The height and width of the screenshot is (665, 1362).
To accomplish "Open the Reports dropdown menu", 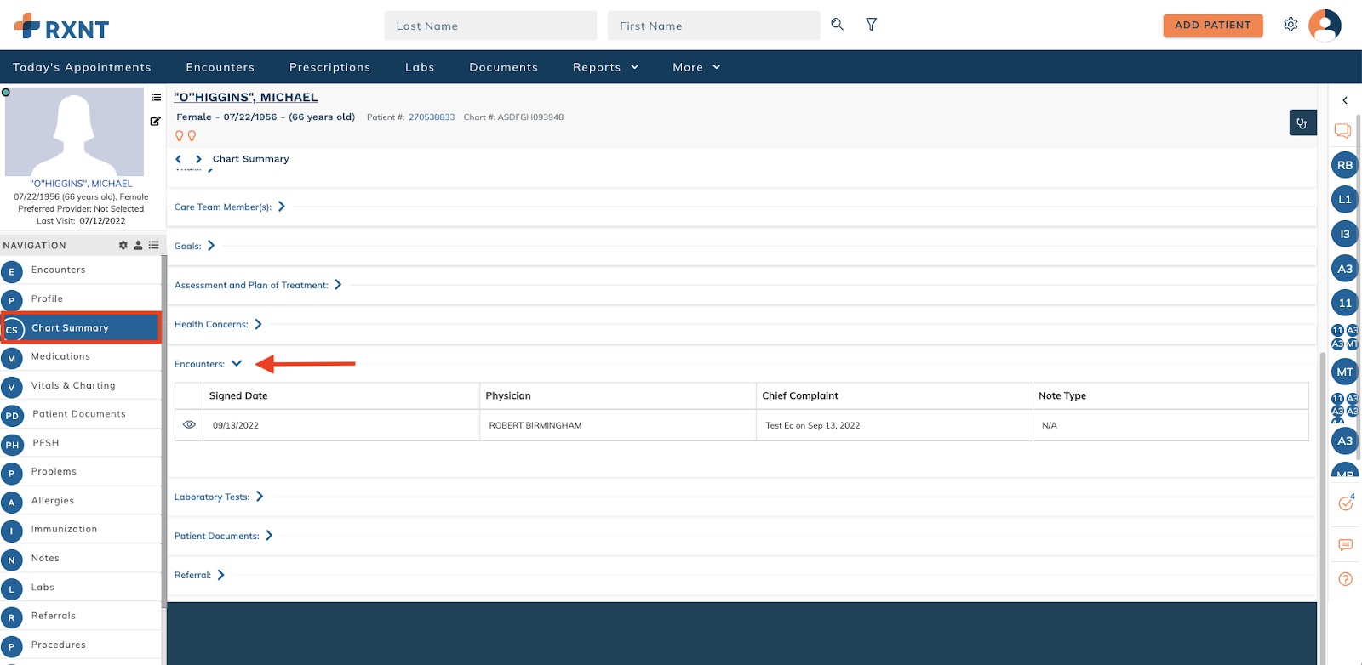I will tap(605, 67).
